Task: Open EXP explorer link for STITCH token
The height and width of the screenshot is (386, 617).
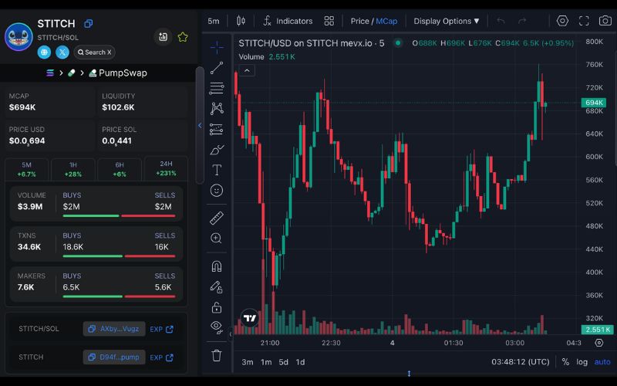Action: tap(161, 357)
